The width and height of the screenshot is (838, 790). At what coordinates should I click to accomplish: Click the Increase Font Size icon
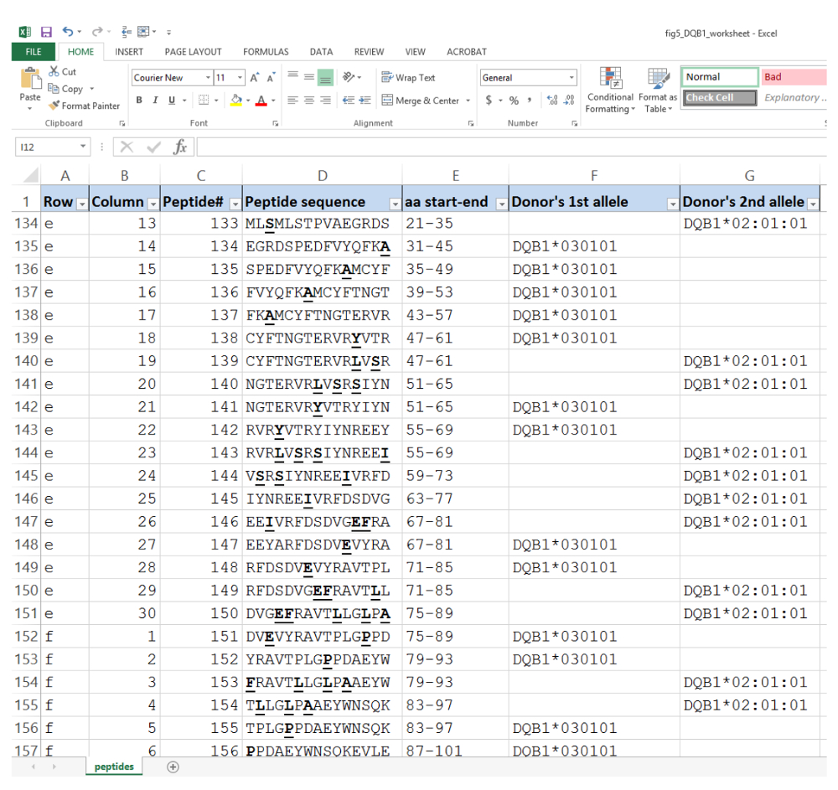pos(255,78)
